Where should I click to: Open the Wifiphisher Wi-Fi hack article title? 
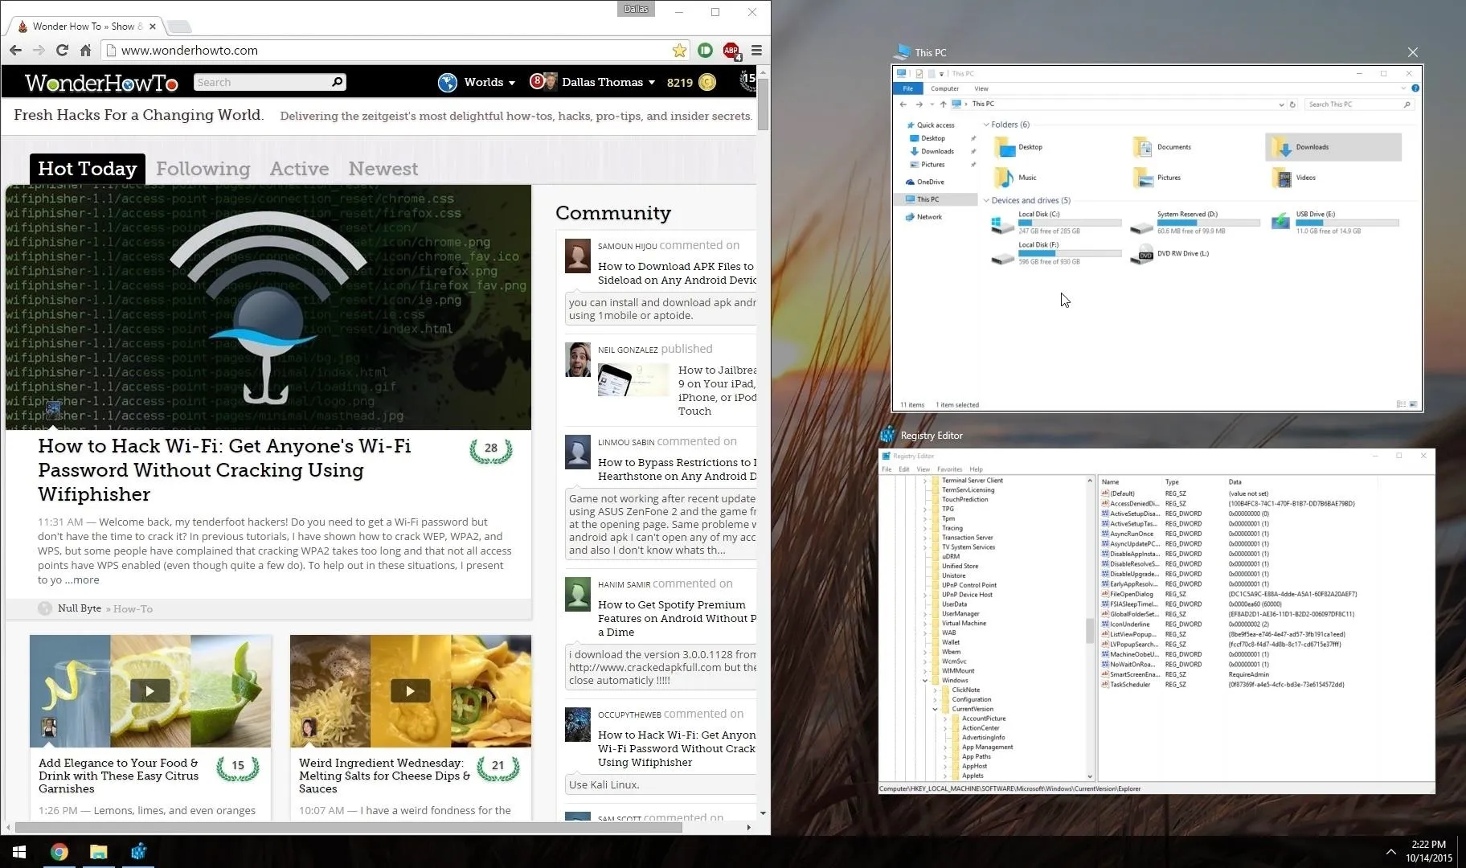pos(224,470)
